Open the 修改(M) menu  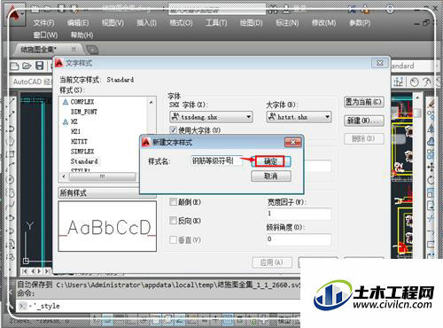(x=323, y=23)
